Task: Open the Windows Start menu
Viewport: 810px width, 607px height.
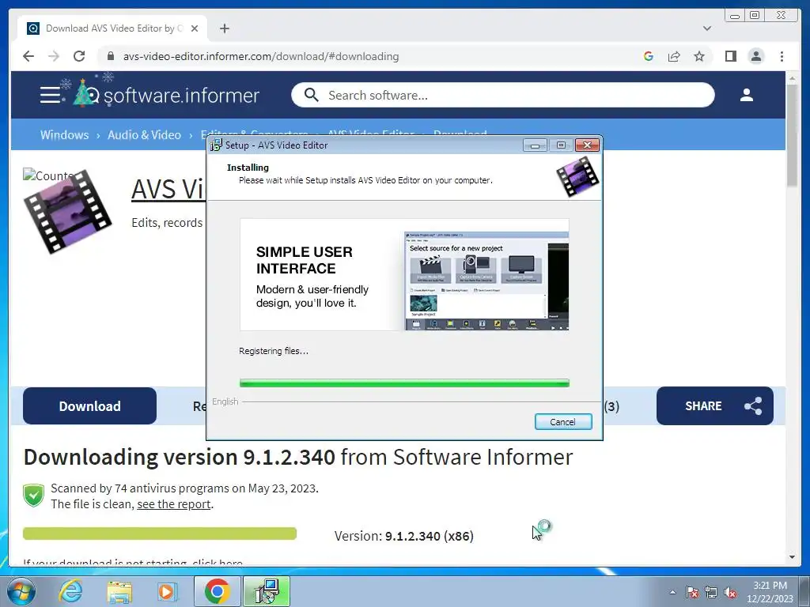Action: click(21, 591)
